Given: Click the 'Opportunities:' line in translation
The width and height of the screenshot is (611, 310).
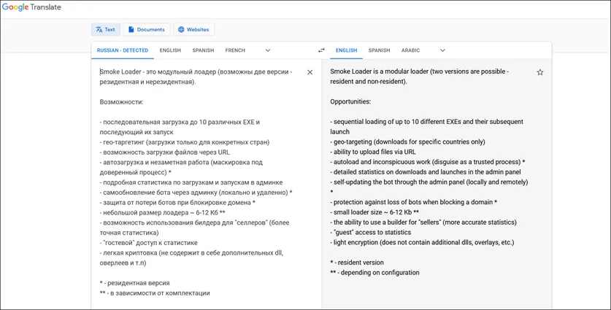Looking at the screenshot, I should (x=350, y=101).
